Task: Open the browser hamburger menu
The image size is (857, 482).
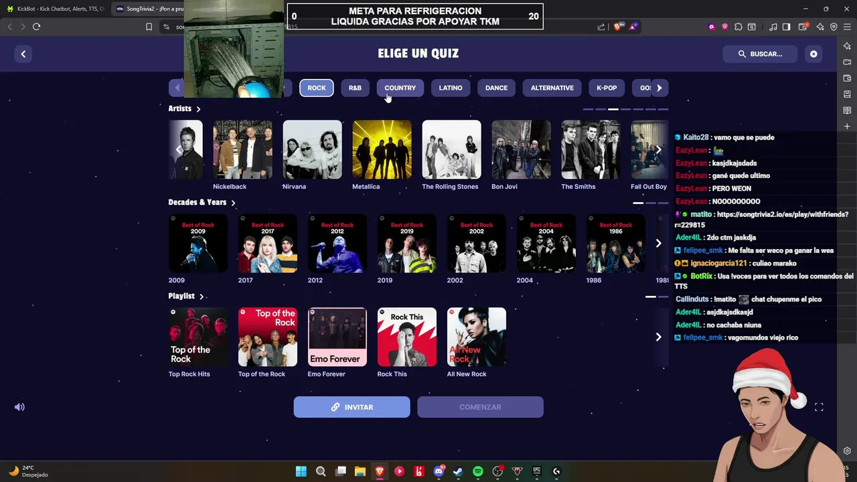Action: coord(848,27)
